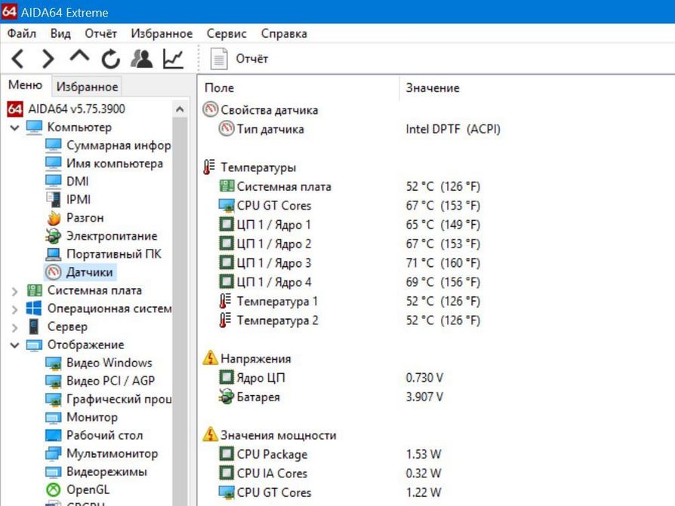
Task: Click the tree panel scrollbar up arrow
Action: [x=180, y=109]
